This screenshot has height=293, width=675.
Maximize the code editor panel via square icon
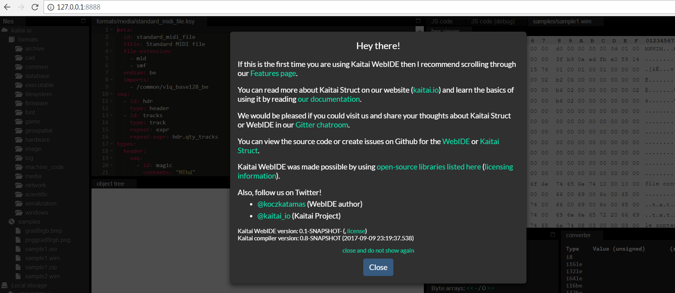coord(418,21)
